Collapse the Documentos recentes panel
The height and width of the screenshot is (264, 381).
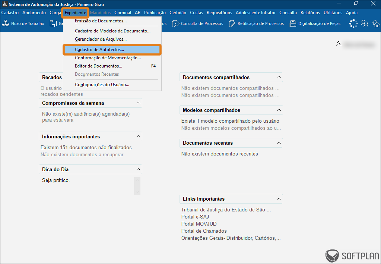(279, 143)
